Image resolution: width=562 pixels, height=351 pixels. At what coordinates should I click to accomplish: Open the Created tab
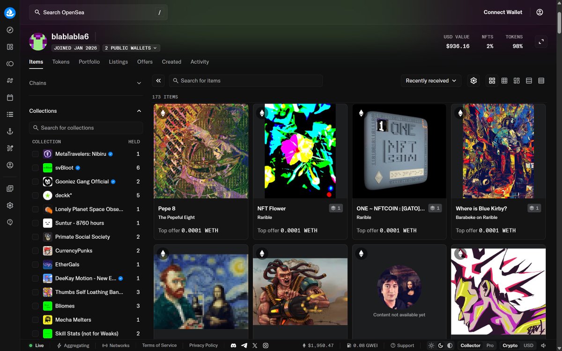click(x=171, y=62)
